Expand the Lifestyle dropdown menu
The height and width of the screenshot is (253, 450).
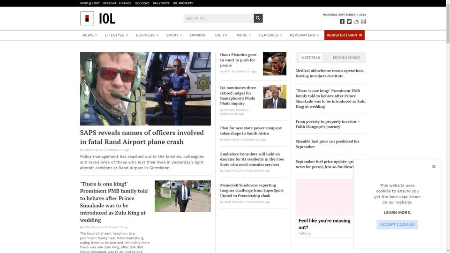tap(117, 35)
